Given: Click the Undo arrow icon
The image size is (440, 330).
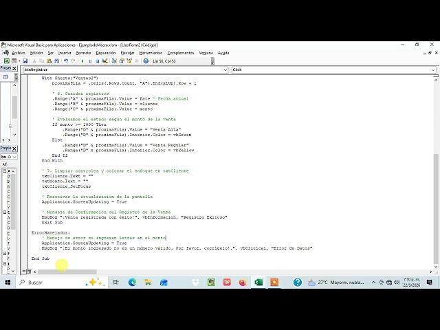Looking at the screenshot, I should [x=66, y=61].
